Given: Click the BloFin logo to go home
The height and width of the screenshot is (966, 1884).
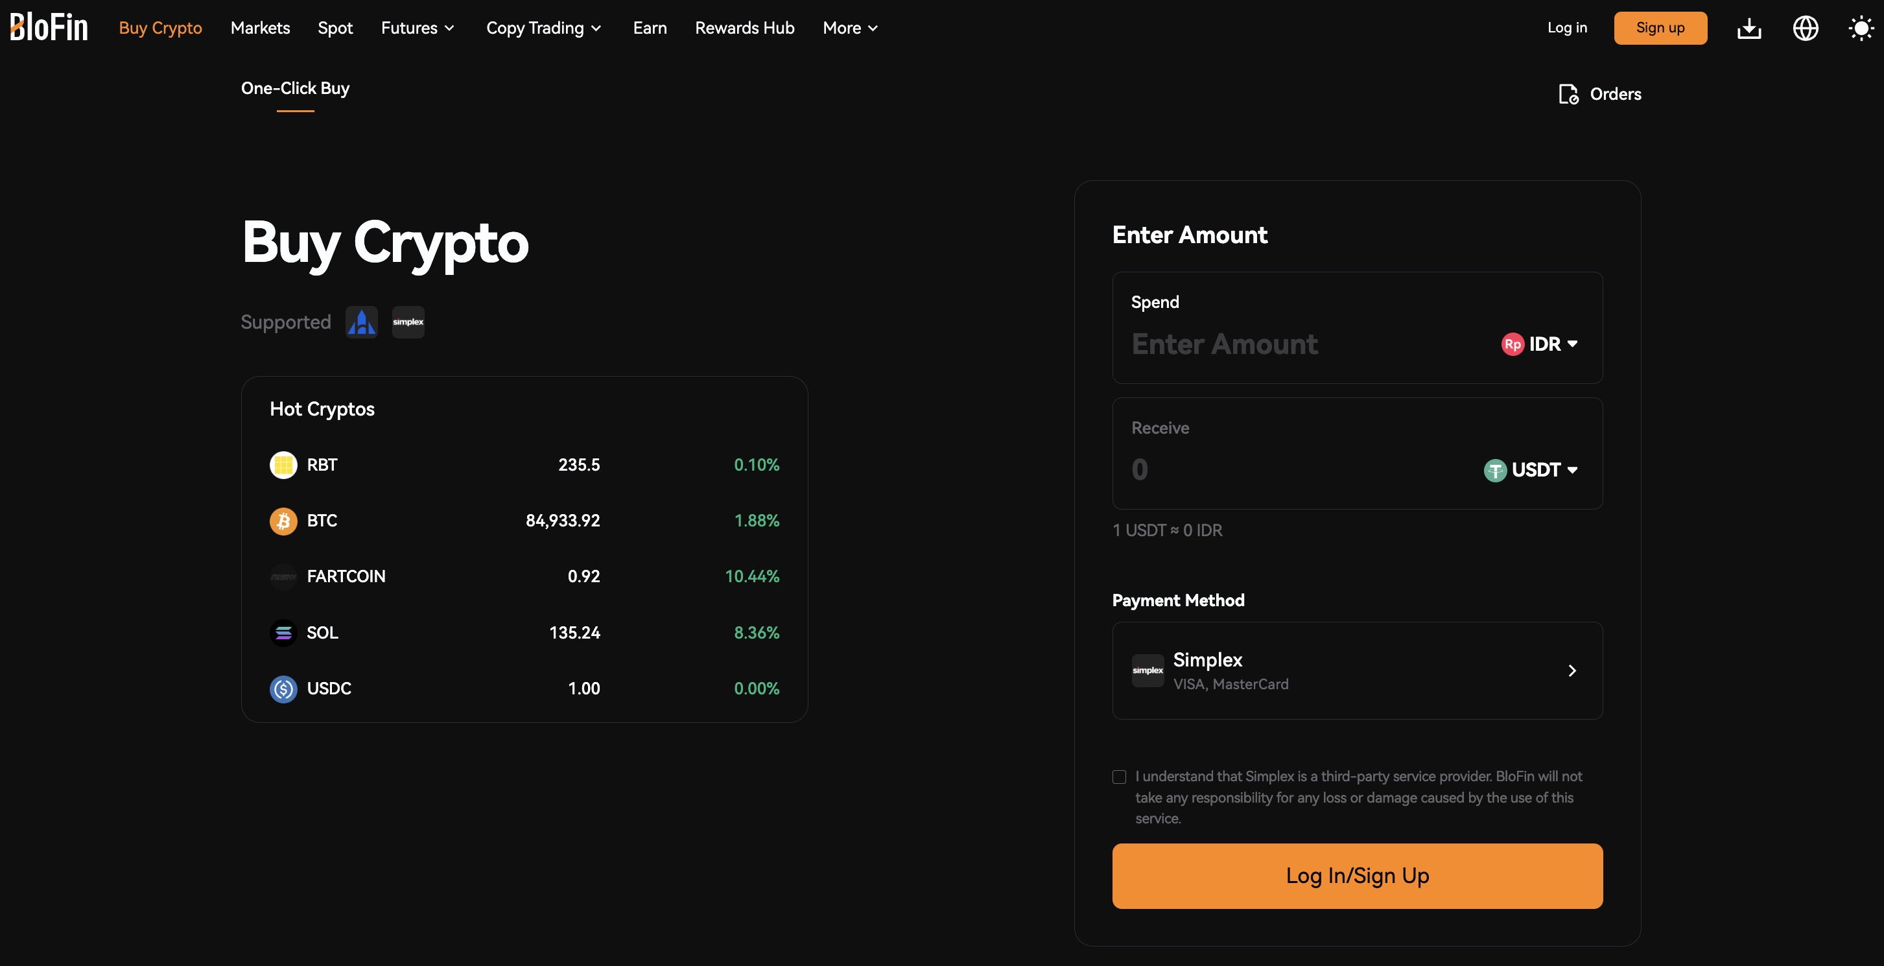Looking at the screenshot, I should (48, 27).
